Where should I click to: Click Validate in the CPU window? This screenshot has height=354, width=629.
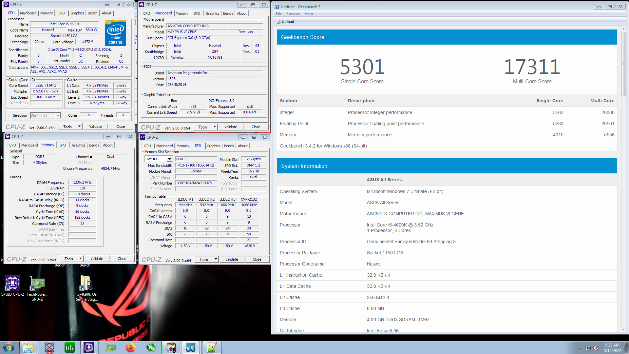(x=95, y=127)
